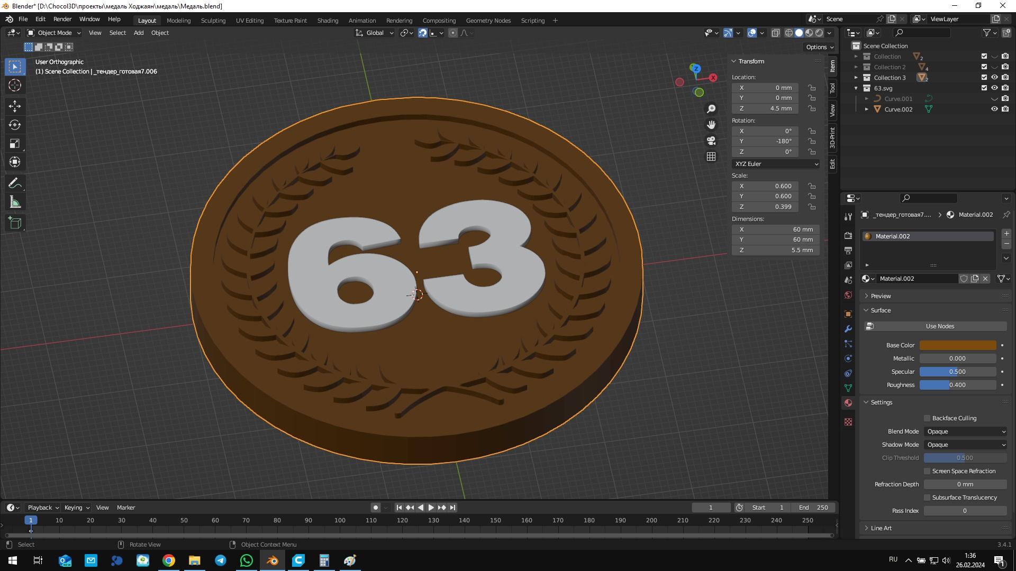Screen dimensions: 1016x571
Task: Play the animation forward
Action: pyautogui.click(x=431, y=508)
